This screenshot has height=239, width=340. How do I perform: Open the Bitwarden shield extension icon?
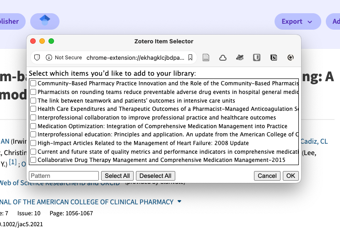tap(257, 57)
